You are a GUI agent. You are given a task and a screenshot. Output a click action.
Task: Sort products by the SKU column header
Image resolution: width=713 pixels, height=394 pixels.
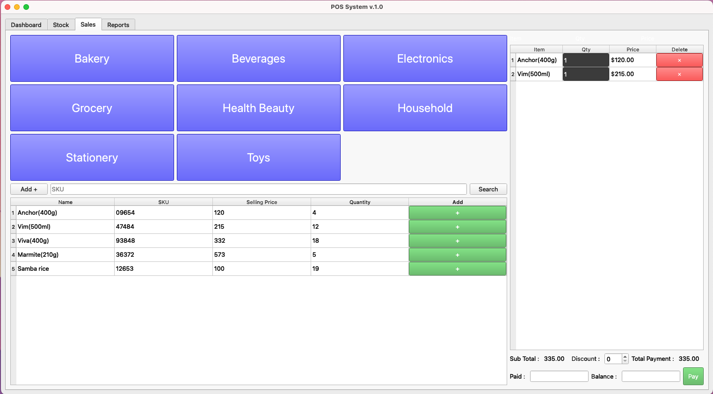coord(164,202)
